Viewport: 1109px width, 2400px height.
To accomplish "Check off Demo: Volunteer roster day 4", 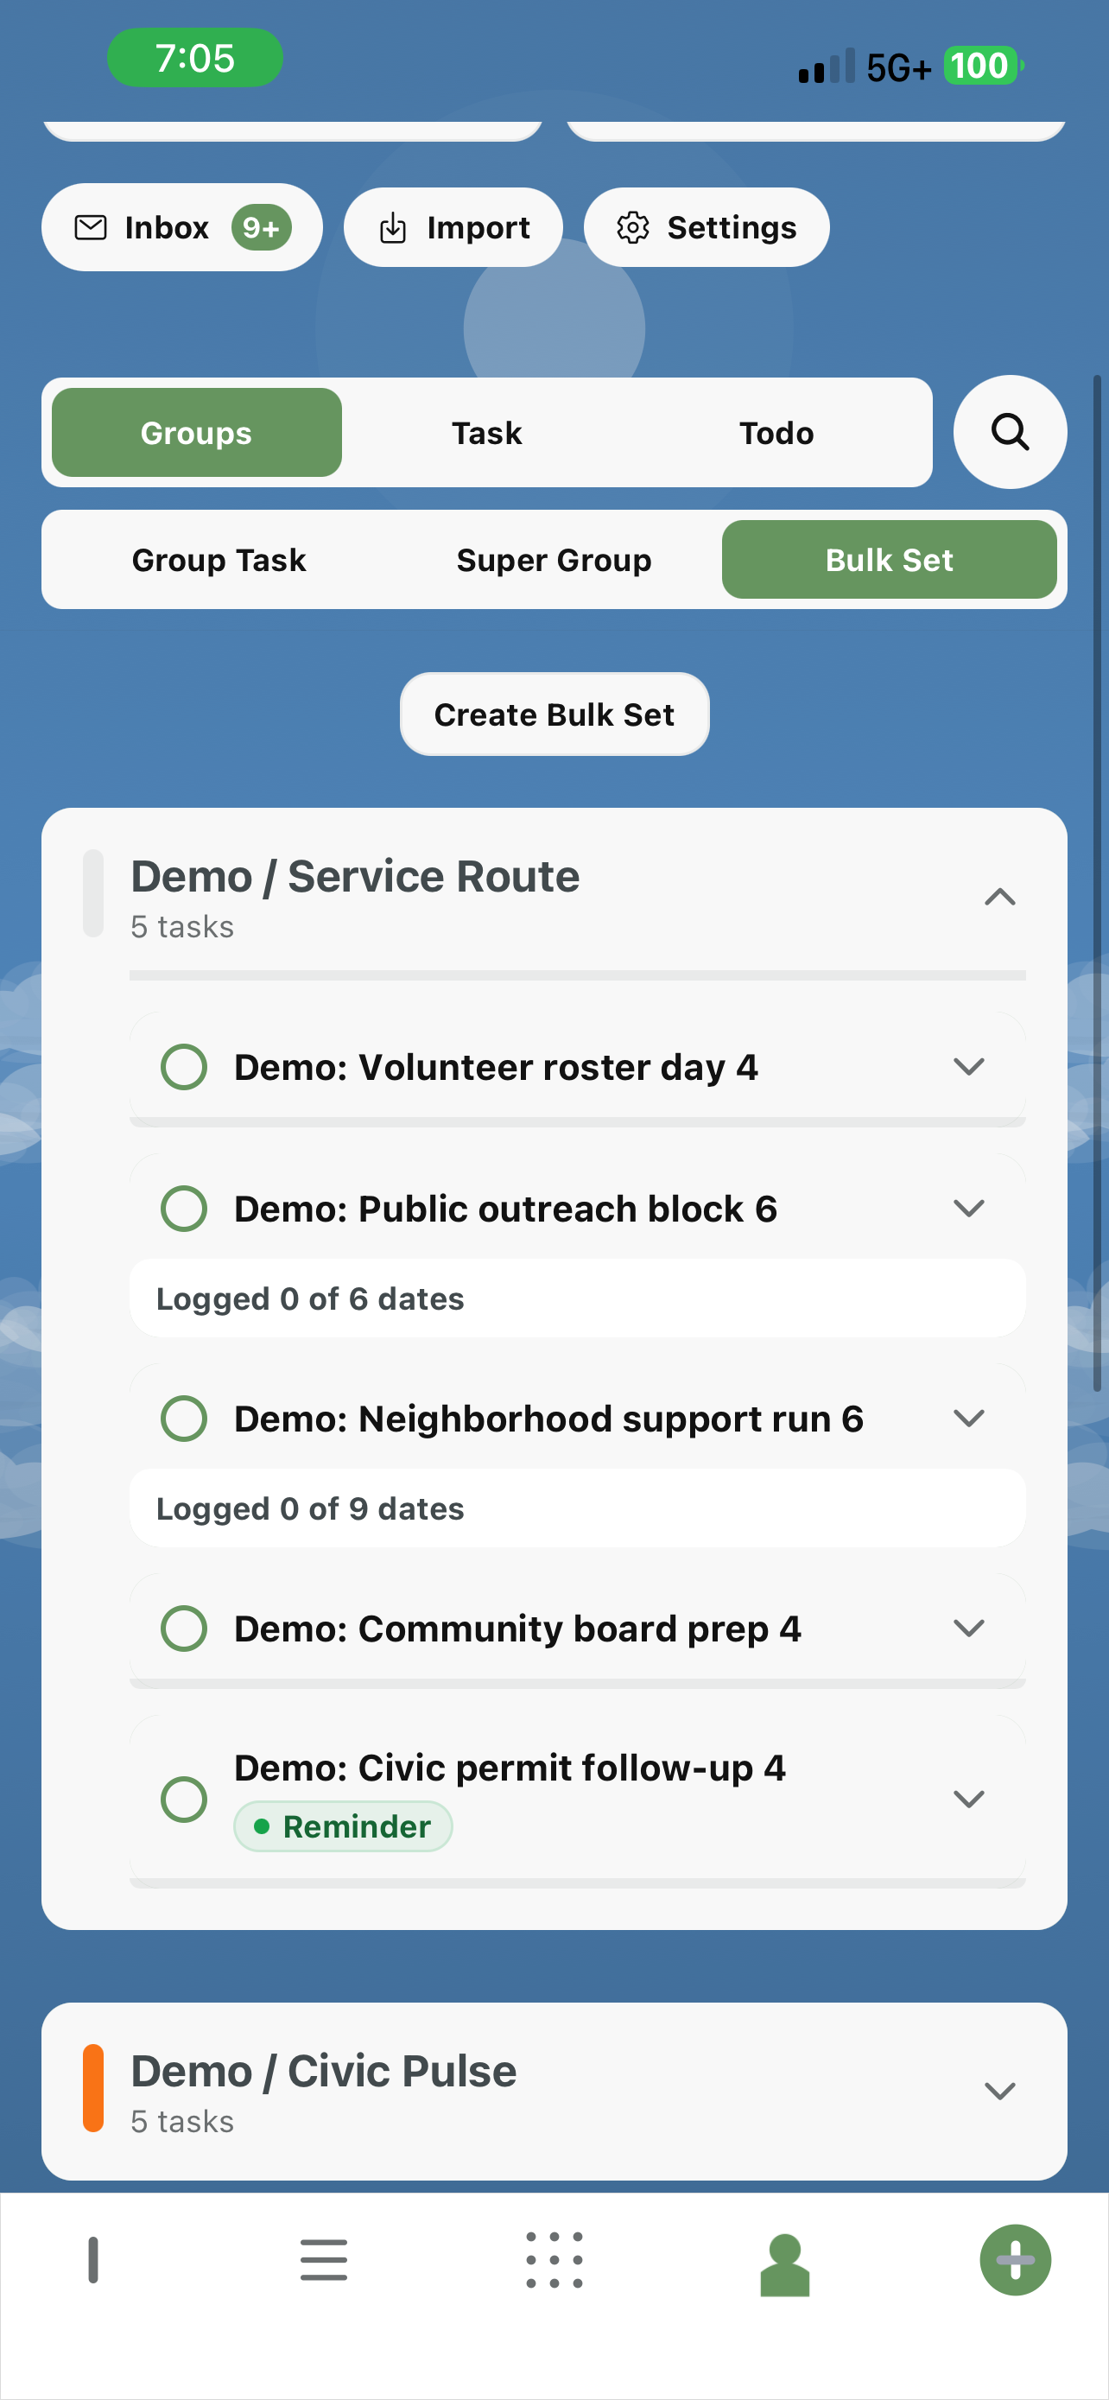I will click(183, 1067).
